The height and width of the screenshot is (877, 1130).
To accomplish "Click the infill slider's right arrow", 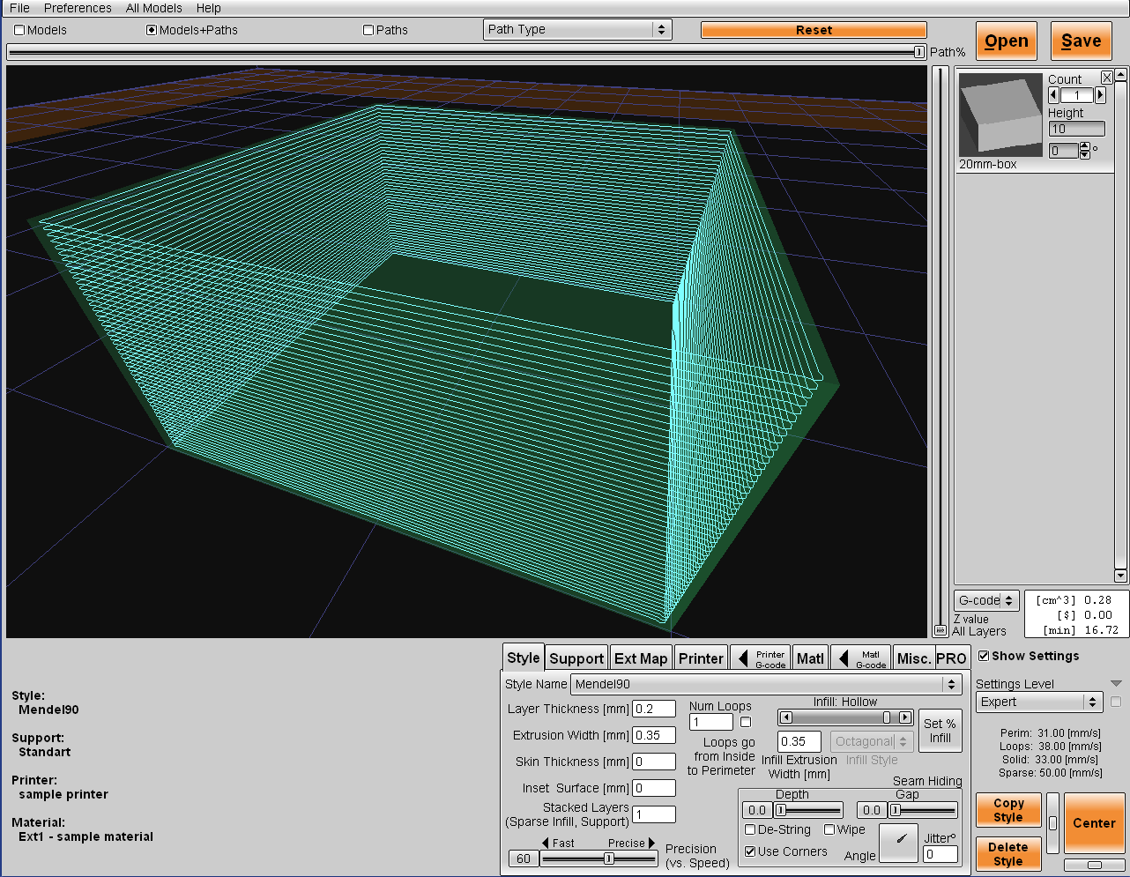I will (x=905, y=717).
